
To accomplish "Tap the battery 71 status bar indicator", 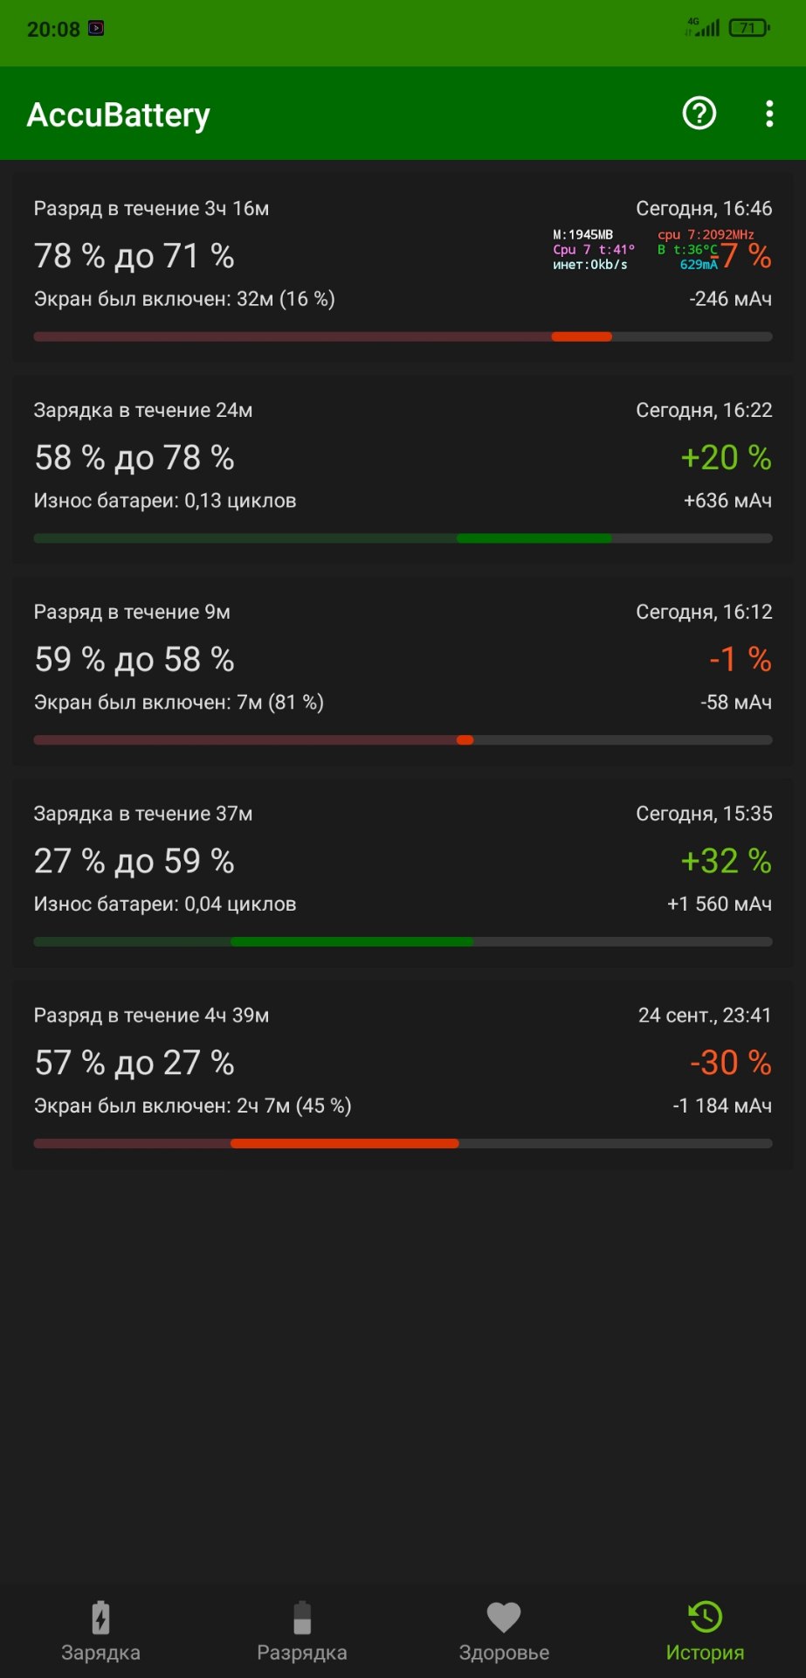I will click(749, 28).
